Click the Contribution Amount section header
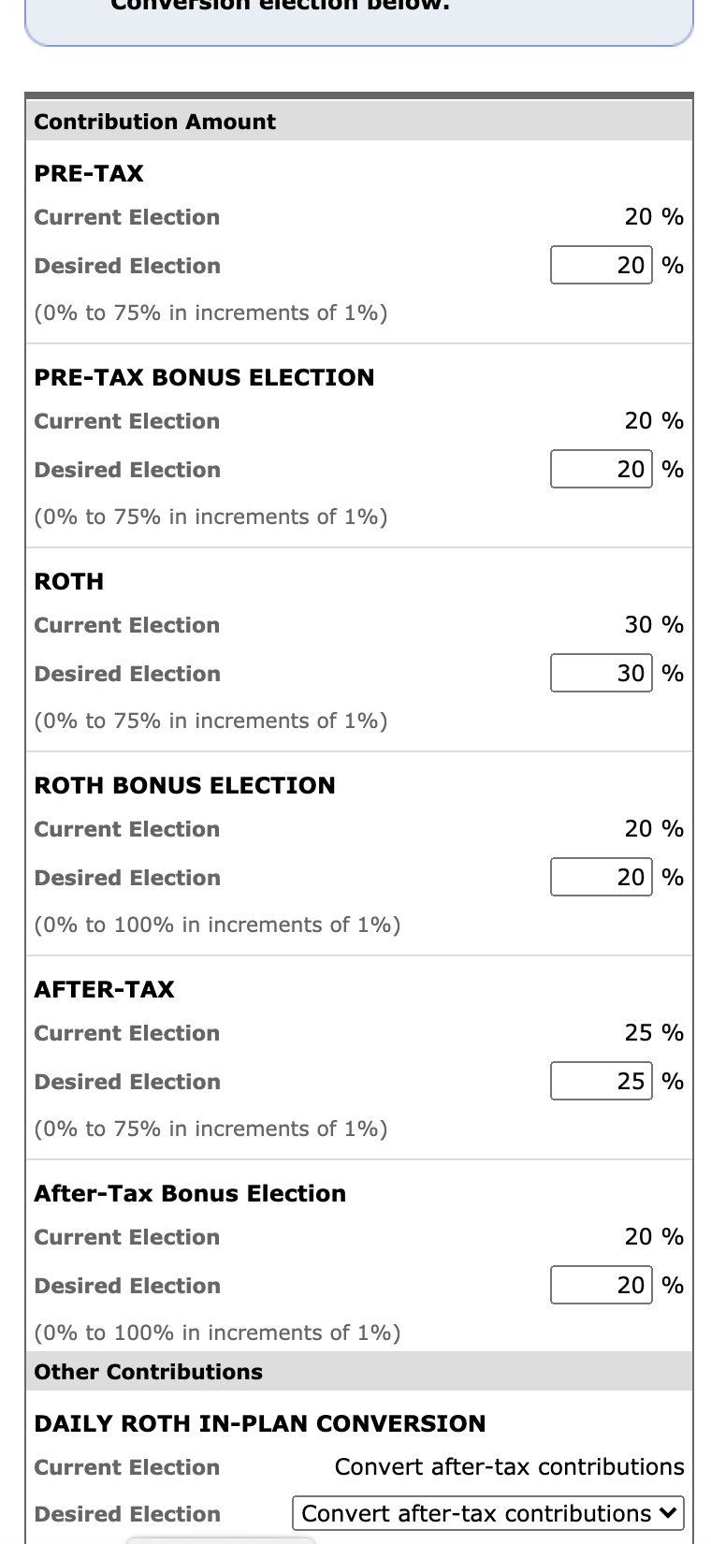 click(x=155, y=122)
